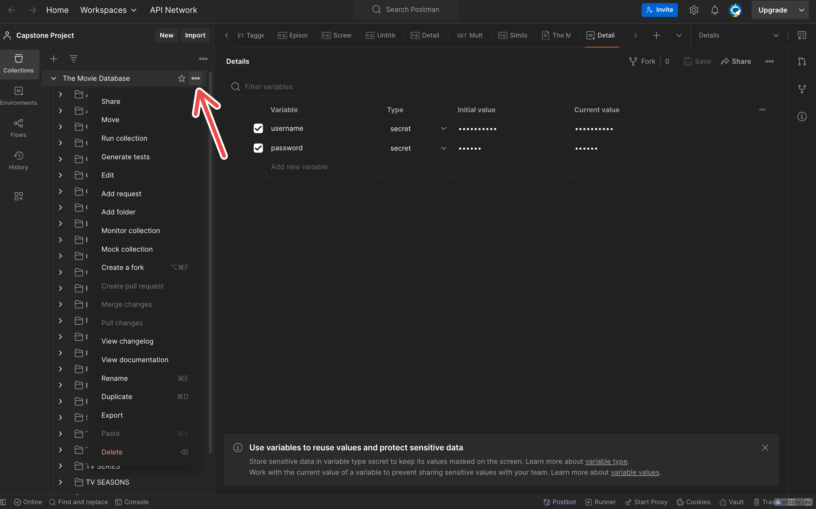Expand the TV SEASONS folder
This screenshot has height=509, width=816.
[60, 482]
